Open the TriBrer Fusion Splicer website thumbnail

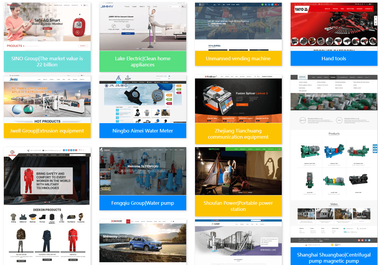tap(238, 99)
